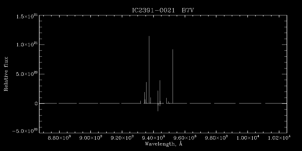Click the 8.80×10³ wavelength tick label
This screenshot has height=151, width=302.
point(59,138)
